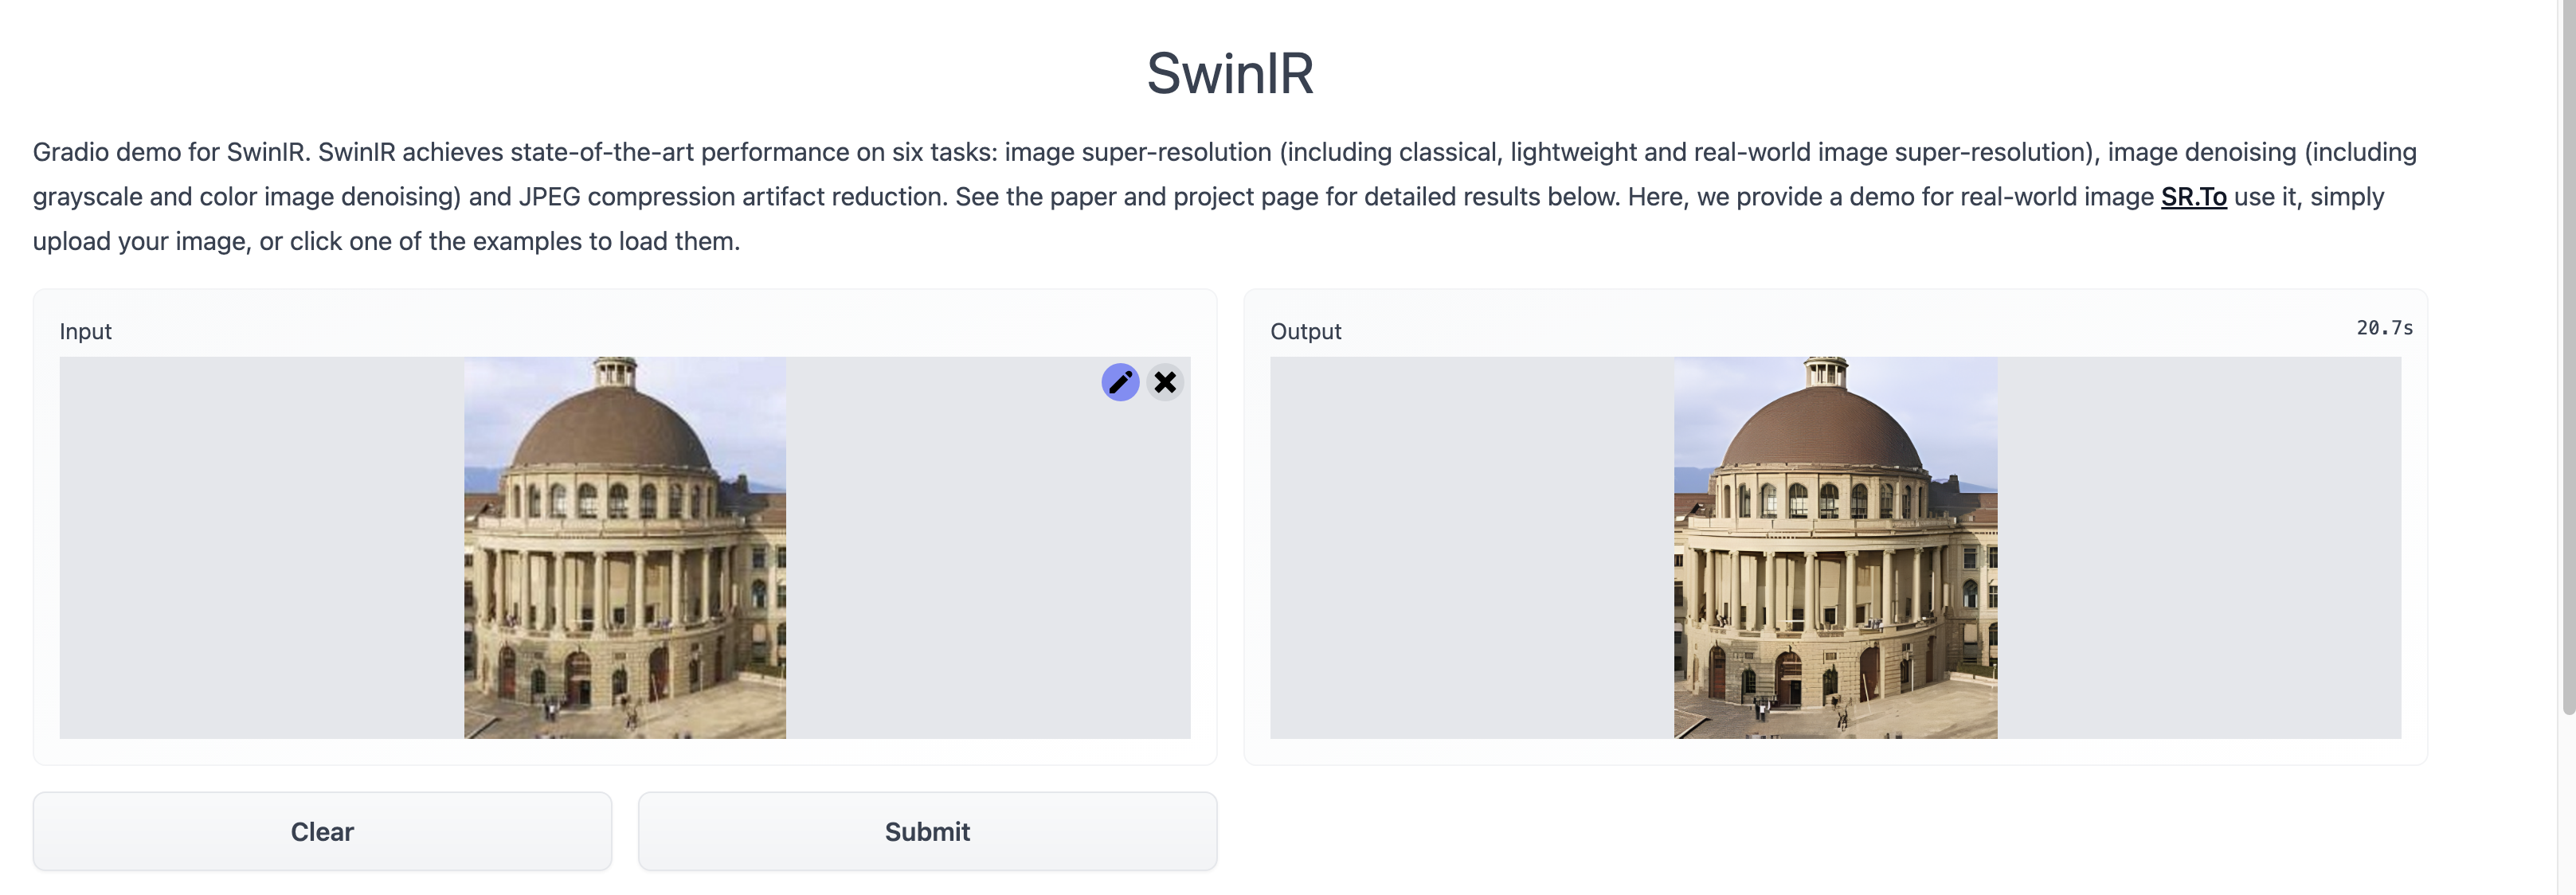Screen dimensions: 2576x895
Task: Click the gray area left of output image
Action: [1472, 548]
